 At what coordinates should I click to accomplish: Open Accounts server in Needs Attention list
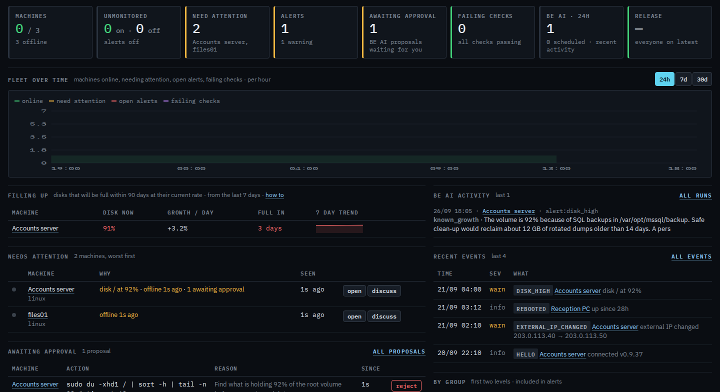(51, 289)
